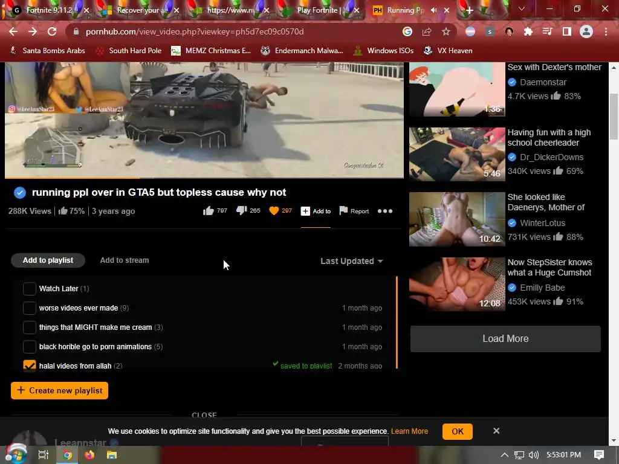Open the taskbar network icon

pyautogui.click(x=519, y=455)
